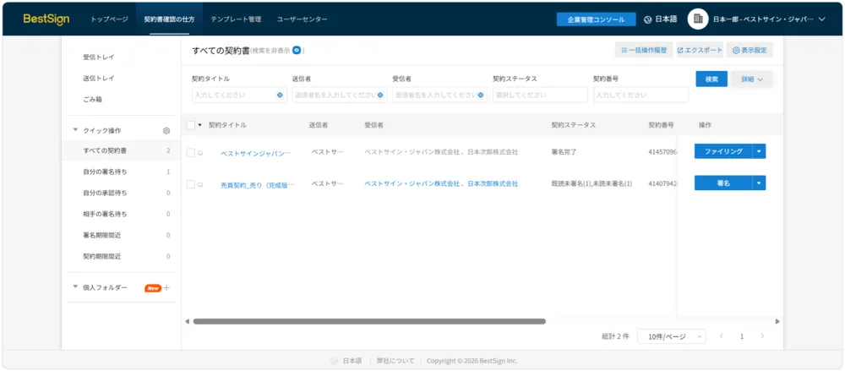Click the note icon on 売買契約_売り row

click(200, 184)
